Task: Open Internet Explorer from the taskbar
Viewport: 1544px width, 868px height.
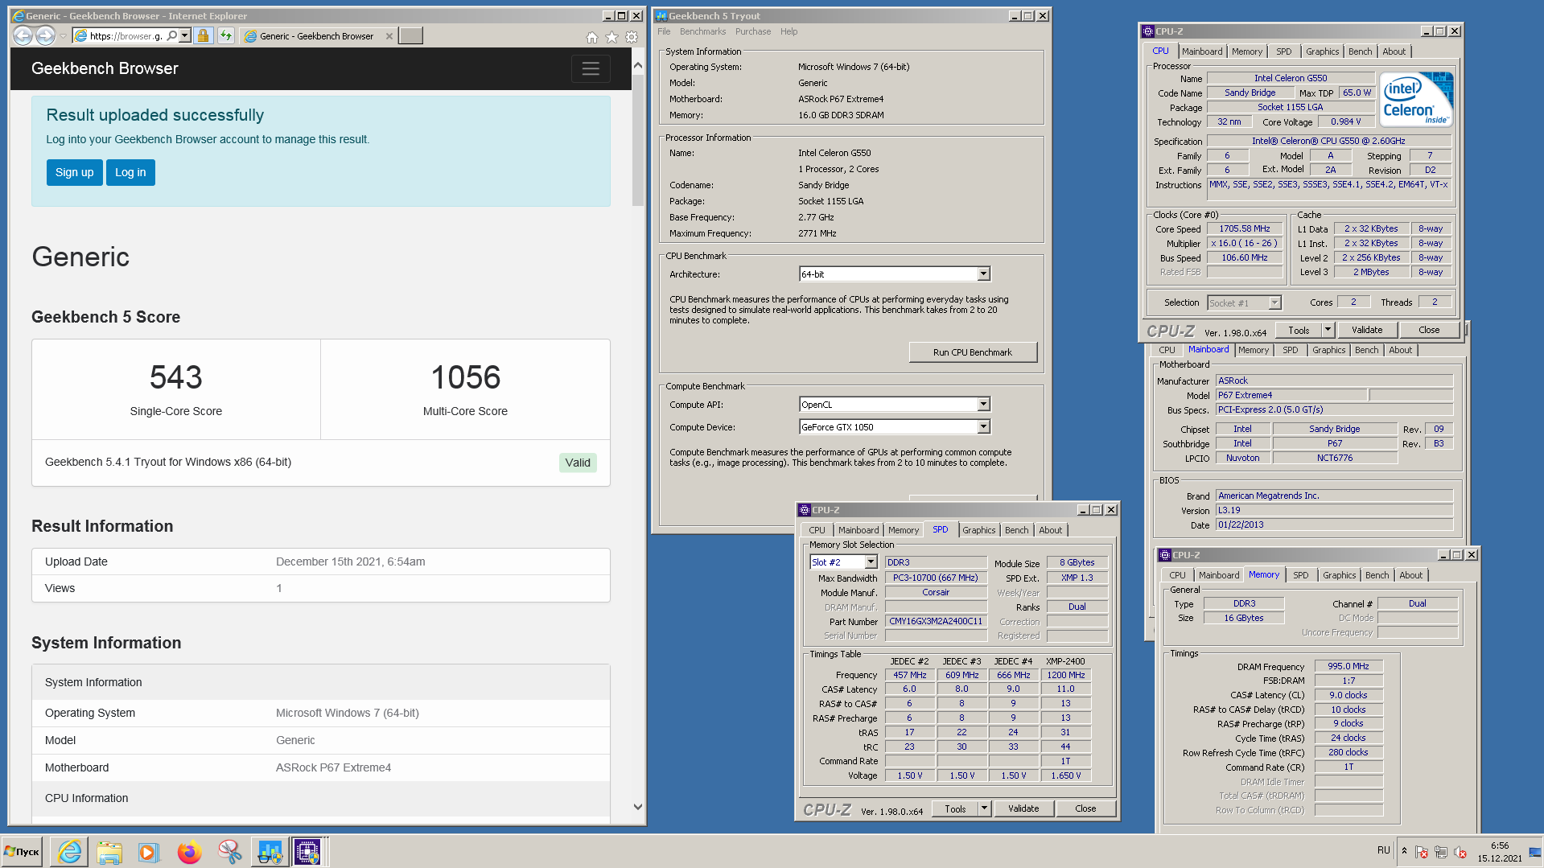Action: 70,851
